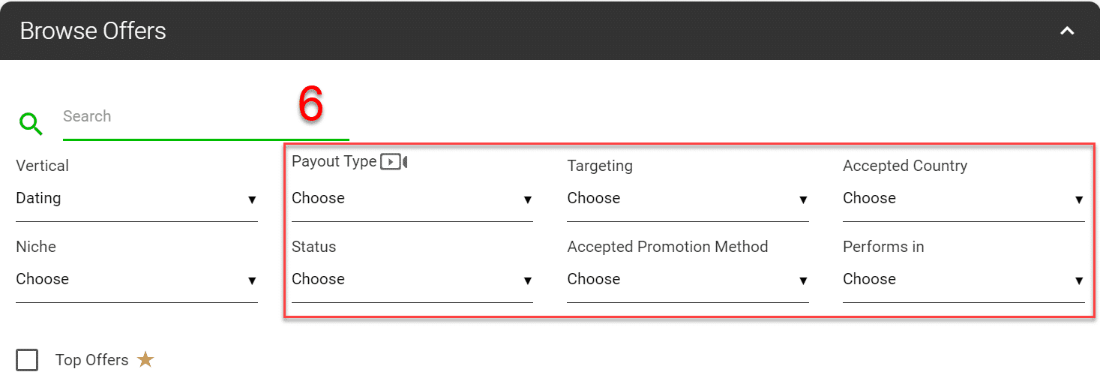This screenshot has width=1100, height=384.
Task: Click the arrow on the Performs in dropdown
Action: [1079, 280]
